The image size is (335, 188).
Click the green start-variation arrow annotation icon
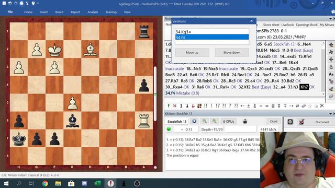pyautogui.click(x=169, y=105)
